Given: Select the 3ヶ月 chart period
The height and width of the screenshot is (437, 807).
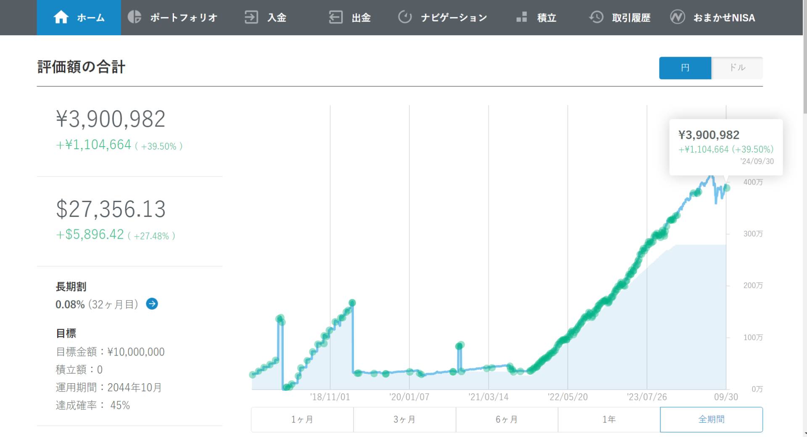Looking at the screenshot, I should pos(405,419).
